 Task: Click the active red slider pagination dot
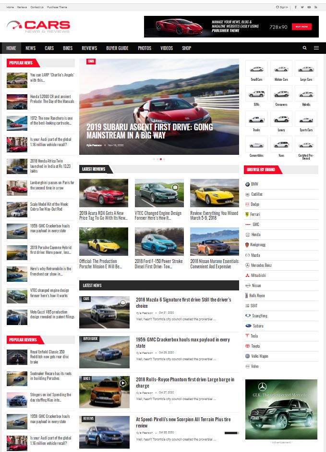coord(161,159)
